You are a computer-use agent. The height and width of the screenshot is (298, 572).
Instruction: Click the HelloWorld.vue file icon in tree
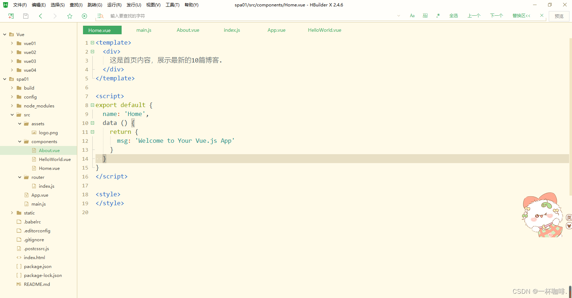pyautogui.click(x=34, y=160)
